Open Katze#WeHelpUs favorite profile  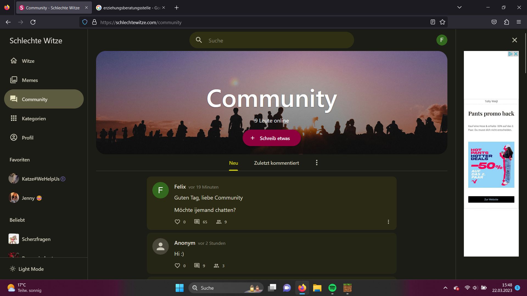click(x=40, y=179)
